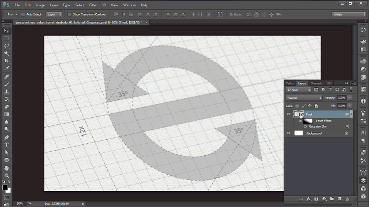Image resolution: width=369 pixels, height=207 pixels.
Task: Select the Hand tool
Action: (x=6, y=168)
